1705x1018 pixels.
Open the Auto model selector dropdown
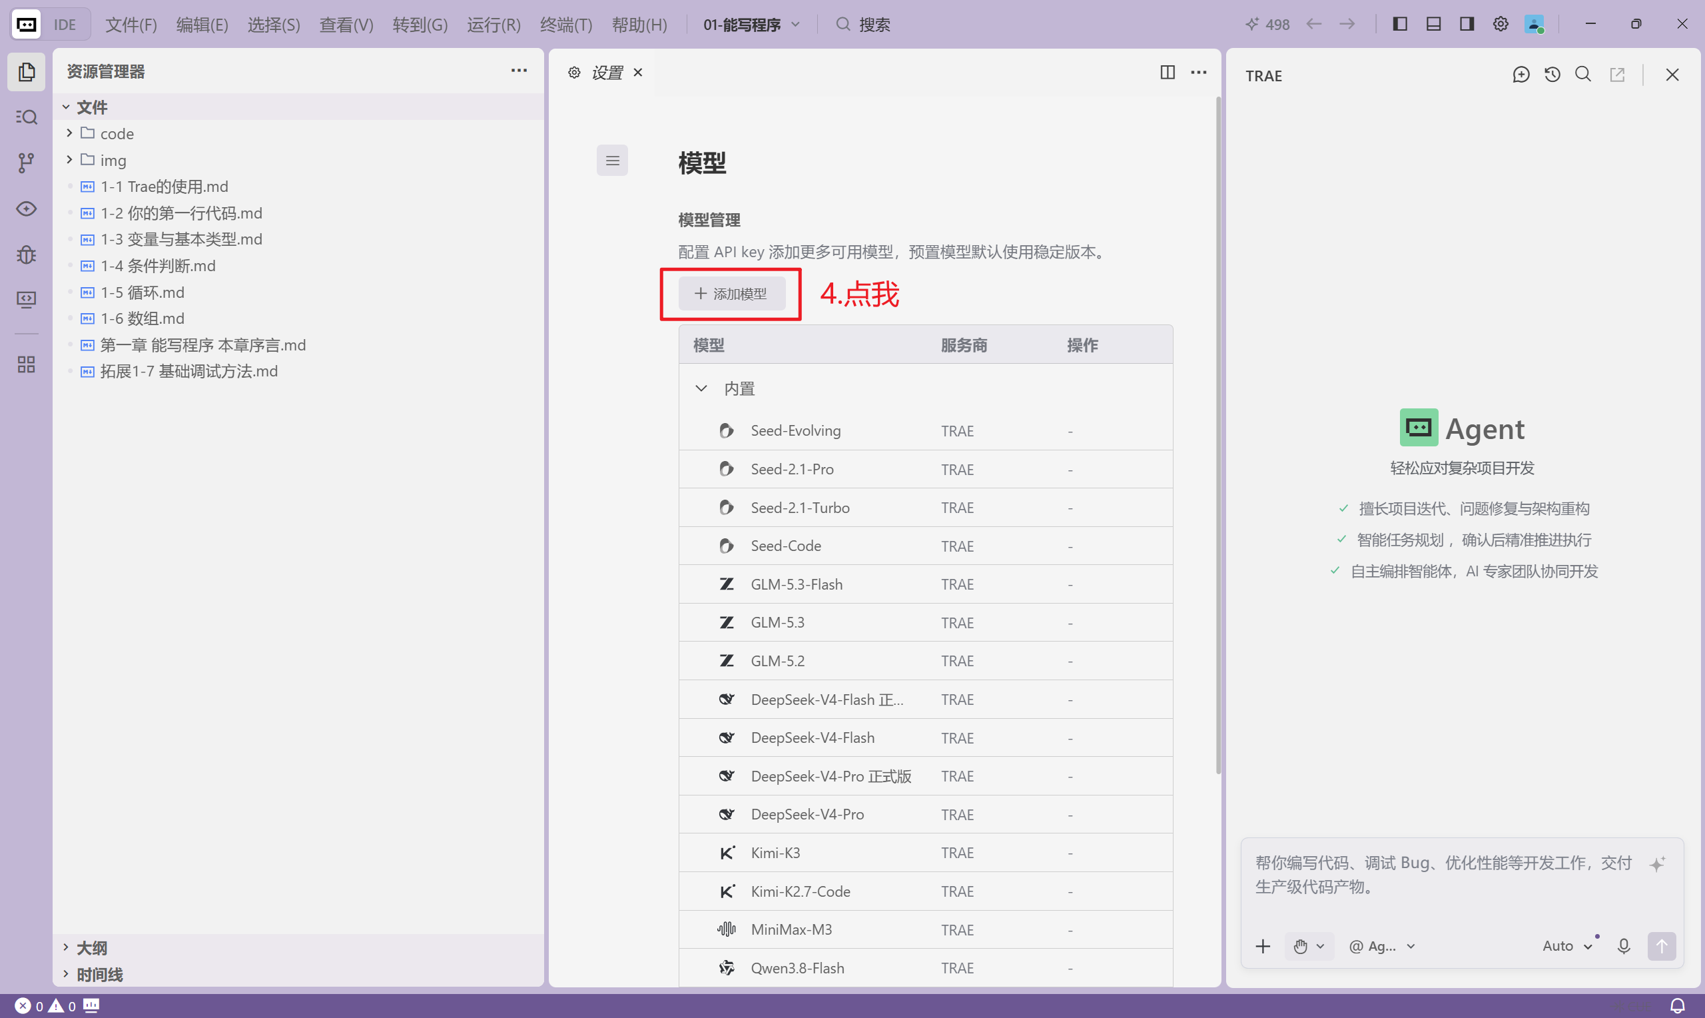[x=1566, y=947]
